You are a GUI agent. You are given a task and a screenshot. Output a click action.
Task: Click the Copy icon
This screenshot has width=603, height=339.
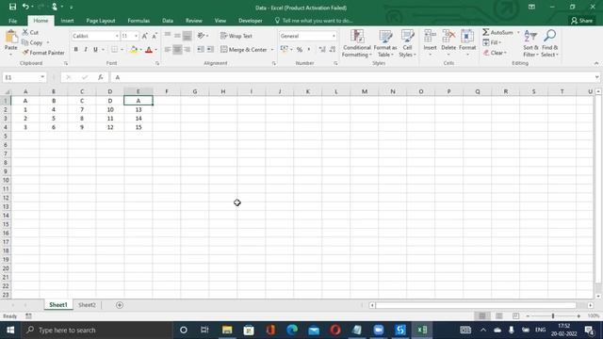point(25,42)
